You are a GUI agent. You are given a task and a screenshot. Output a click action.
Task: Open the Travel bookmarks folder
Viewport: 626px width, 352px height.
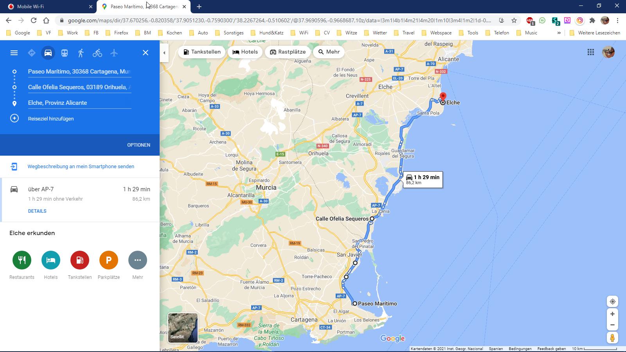click(405, 33)
